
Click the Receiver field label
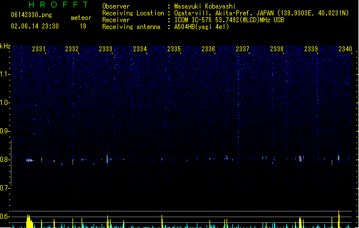tap(116, 20)
